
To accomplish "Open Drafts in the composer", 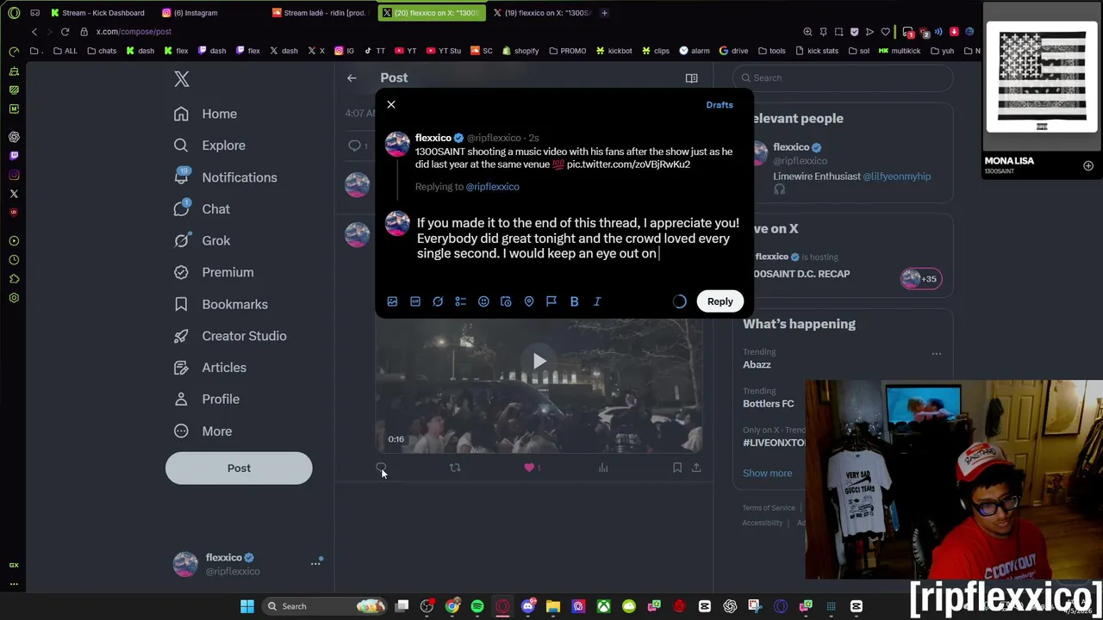I will pos(720,105).
